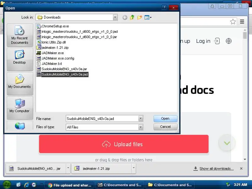Open downloaded jadmaker-1.21.zip in download bar
This screenshot has width=252, height=189.
click(x=101, y=169)
